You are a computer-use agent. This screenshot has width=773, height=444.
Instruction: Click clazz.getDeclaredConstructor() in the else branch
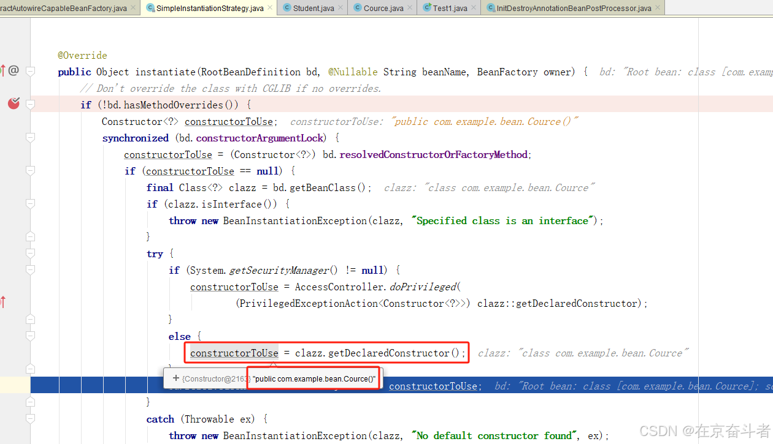(x=377, y=353)
